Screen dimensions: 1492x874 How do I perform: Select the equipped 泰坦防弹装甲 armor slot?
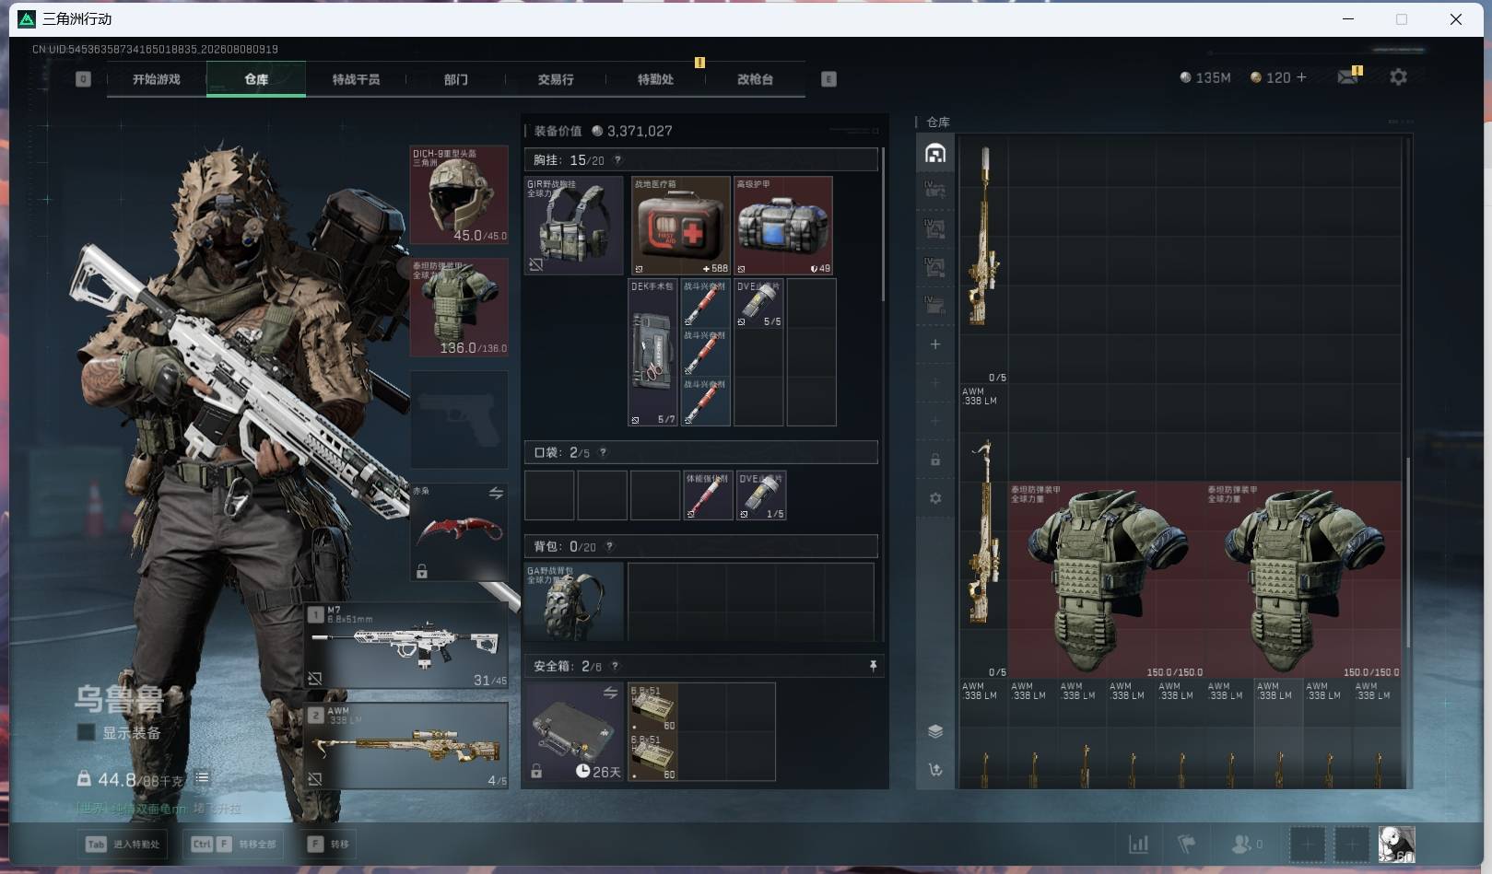(x=459, y=307)
